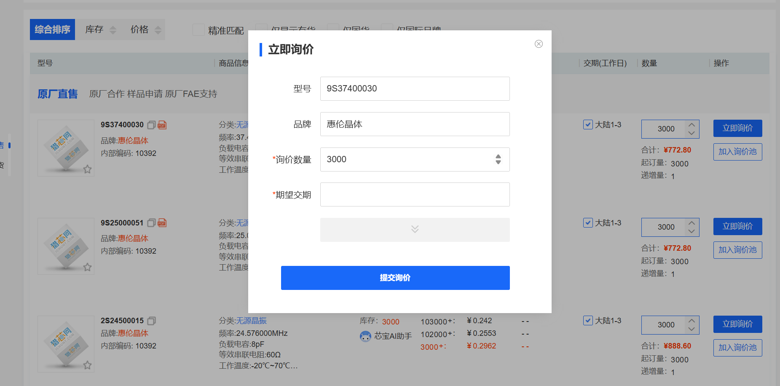Screen dimensions: 780x386
Task: Open PDF datasheet for 9S37400030
Action: click(162, 125)
